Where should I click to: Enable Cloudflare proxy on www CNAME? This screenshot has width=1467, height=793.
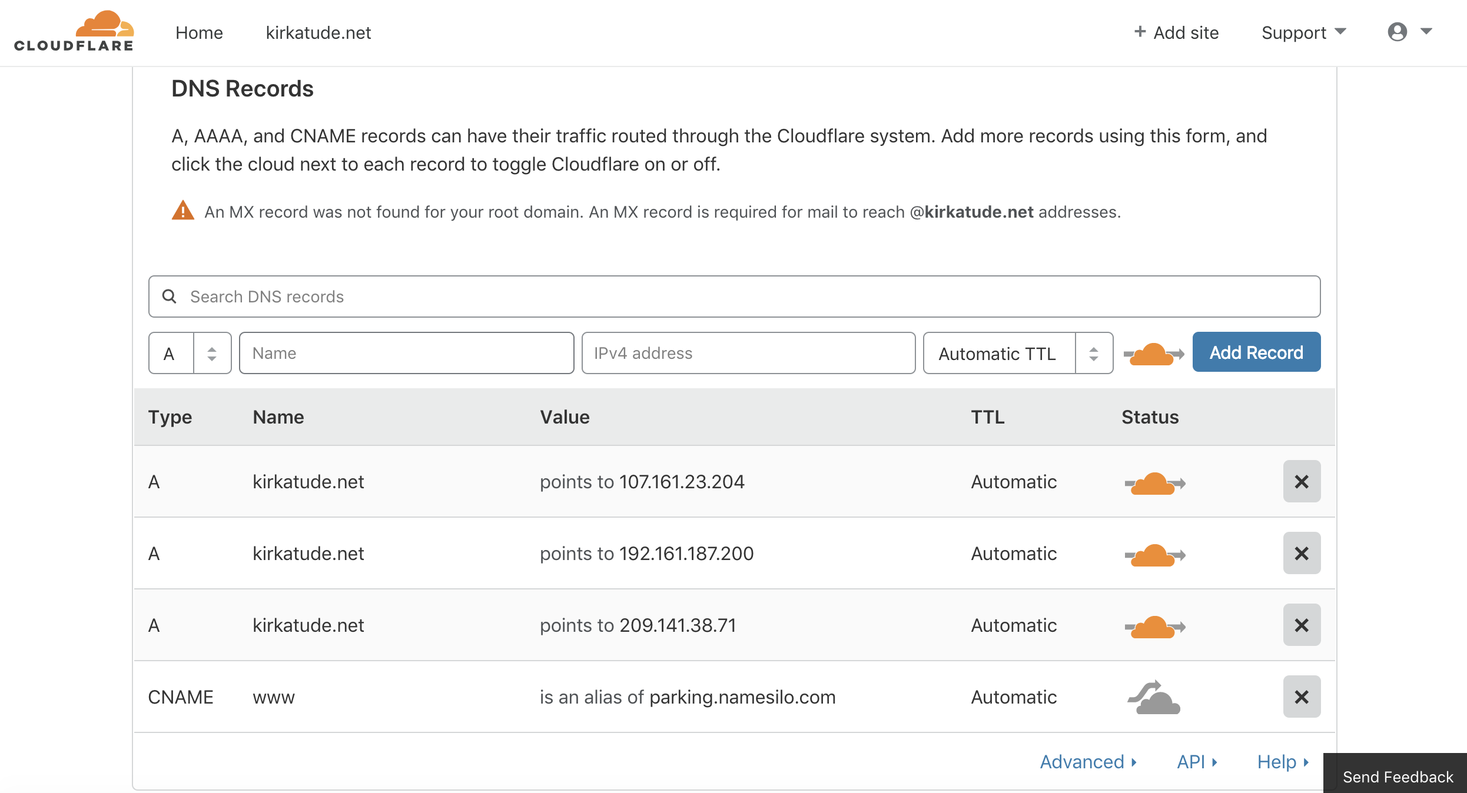1154,698
